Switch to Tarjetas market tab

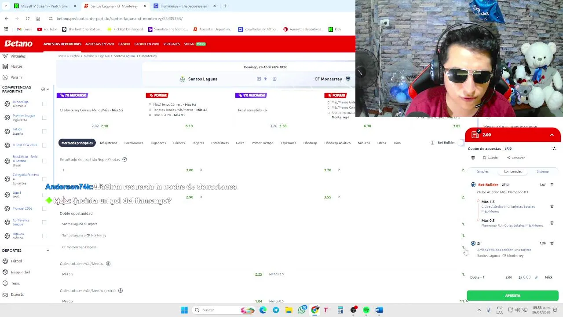pyautogui.click(x=198, y=143)
